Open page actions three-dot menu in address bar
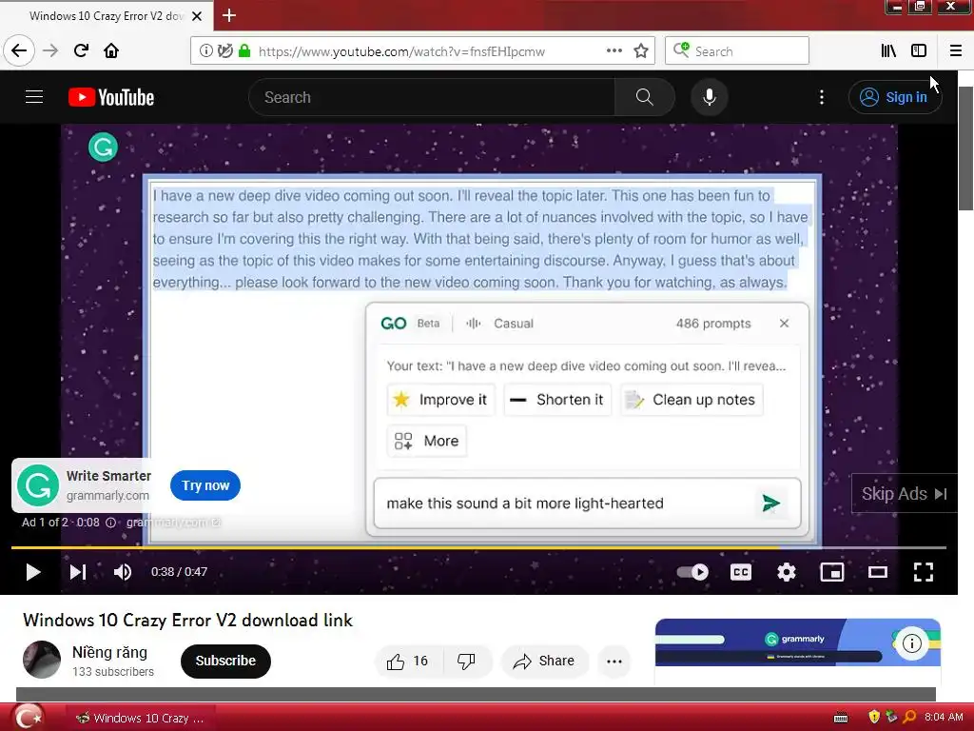Screen dimensions: 974x731 point(614,51)
